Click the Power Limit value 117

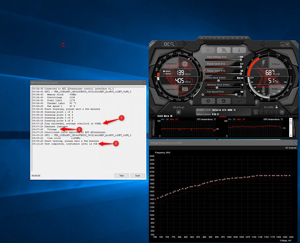pos(242,64)
